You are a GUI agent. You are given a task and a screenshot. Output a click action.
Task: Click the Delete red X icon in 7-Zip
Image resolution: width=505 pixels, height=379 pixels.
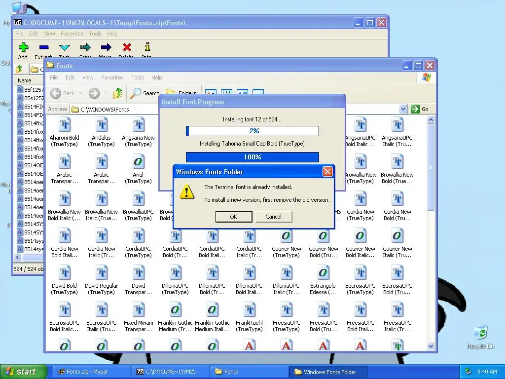[x=127, y=47]
